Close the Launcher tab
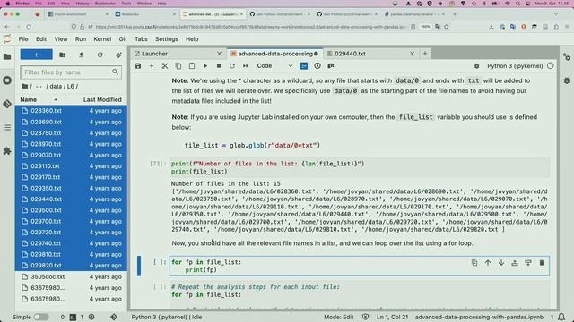This screenshot has height=322, width=574. (x=219, y=54)
